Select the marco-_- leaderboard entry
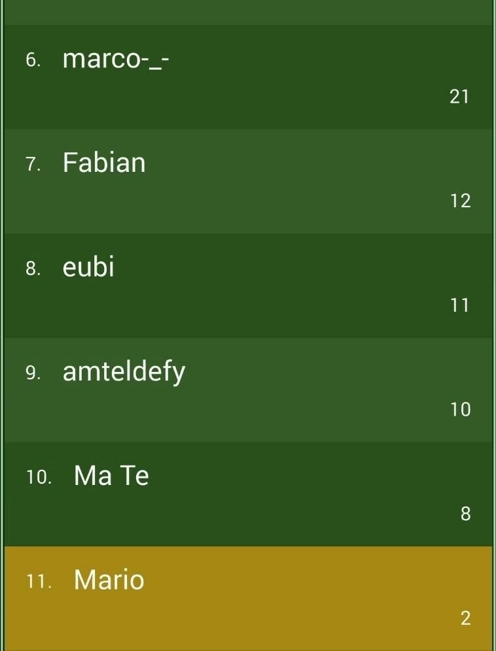The height and width of the screenshot is (651, 496). point(248,77)
